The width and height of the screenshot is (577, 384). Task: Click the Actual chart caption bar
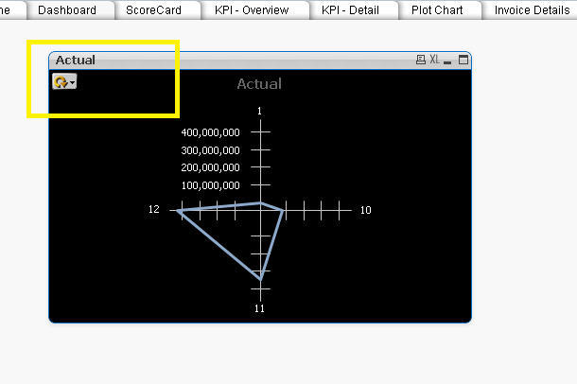[x=260, y=61]
